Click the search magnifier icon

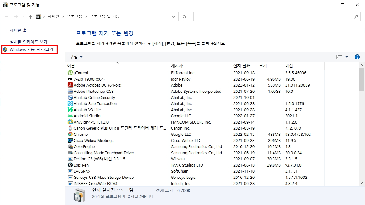point(356,17)
